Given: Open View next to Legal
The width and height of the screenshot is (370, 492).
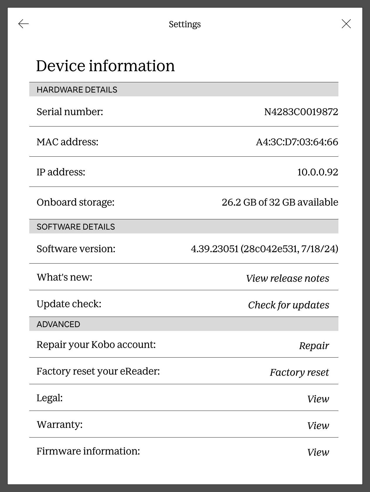Looking at the screenshot, I should click(x=318, y=399).
